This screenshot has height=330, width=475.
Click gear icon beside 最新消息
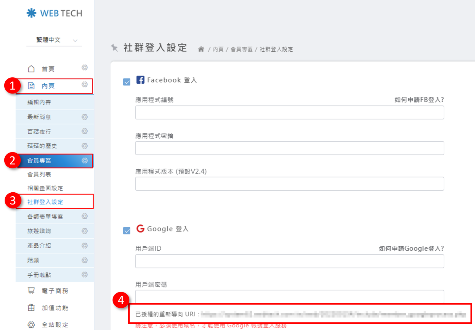tap(85, 117)
